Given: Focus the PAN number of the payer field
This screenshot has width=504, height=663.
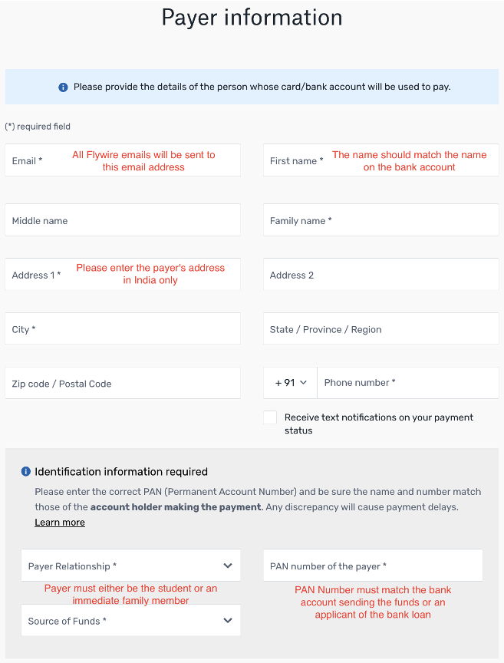Looking at the screenshot, I should pyautogui.click(x=373, y=566).
